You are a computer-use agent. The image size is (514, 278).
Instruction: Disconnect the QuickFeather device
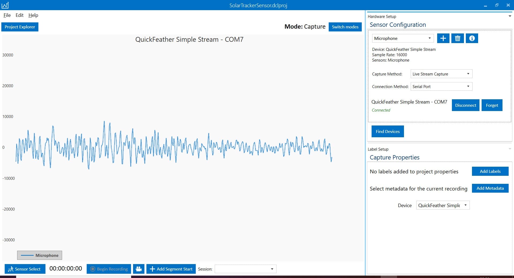[x=466, y=105]
